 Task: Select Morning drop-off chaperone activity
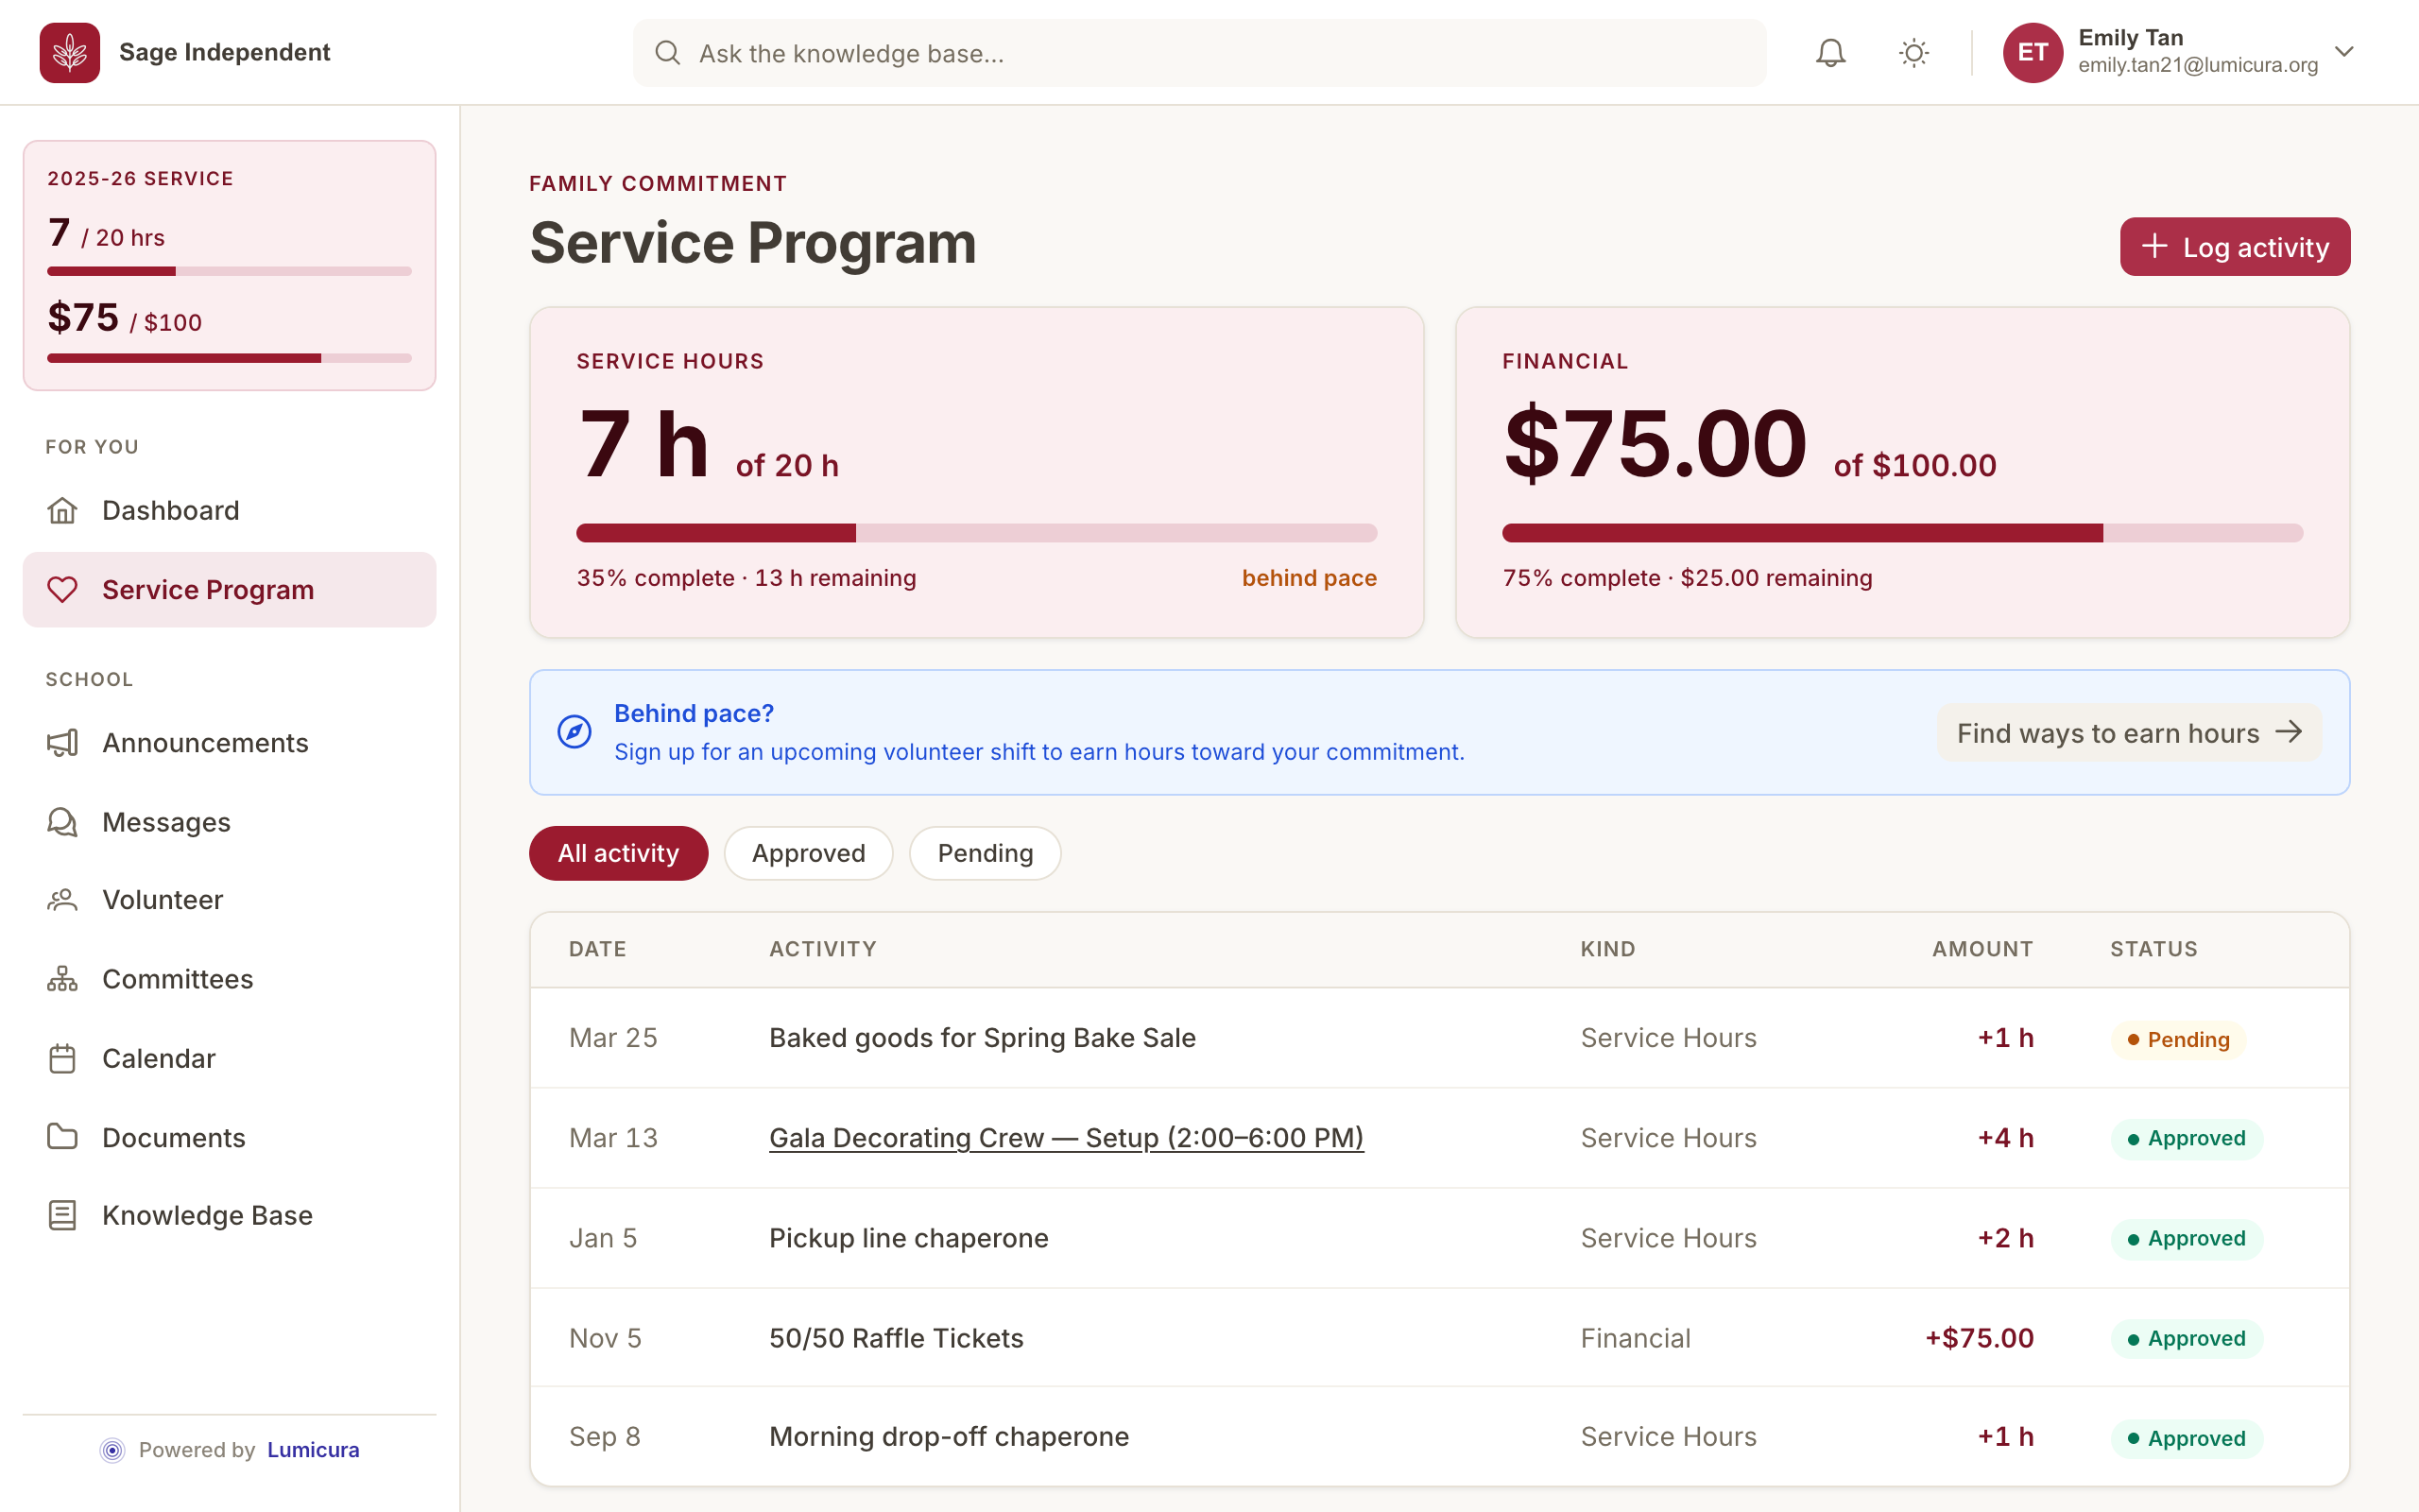pyautogui.click(x=949, y=1437)
